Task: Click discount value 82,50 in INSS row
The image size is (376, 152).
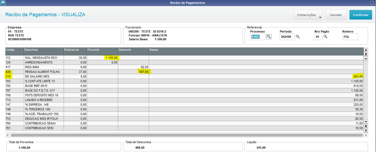Action: (144, 67)
